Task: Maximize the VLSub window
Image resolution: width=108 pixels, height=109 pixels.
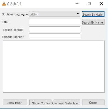Action: [89, 4]
